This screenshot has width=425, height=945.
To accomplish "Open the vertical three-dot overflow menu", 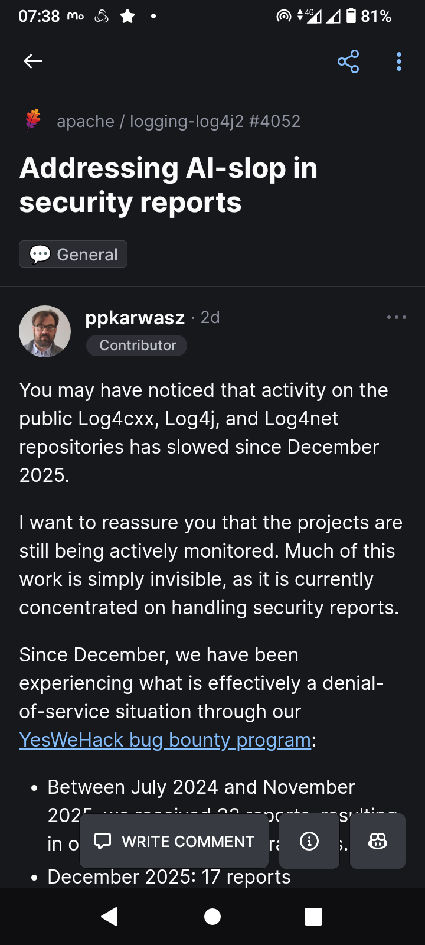I will (x=399, y=61).
